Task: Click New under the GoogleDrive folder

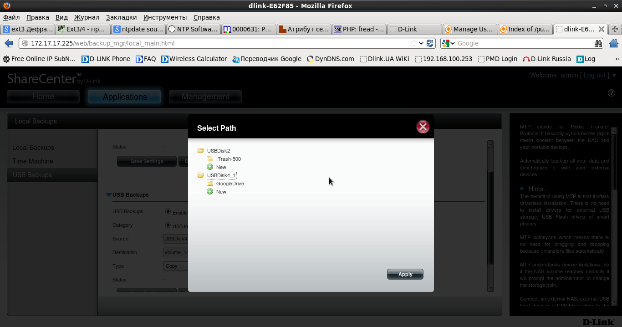Action: pos(221,192)
